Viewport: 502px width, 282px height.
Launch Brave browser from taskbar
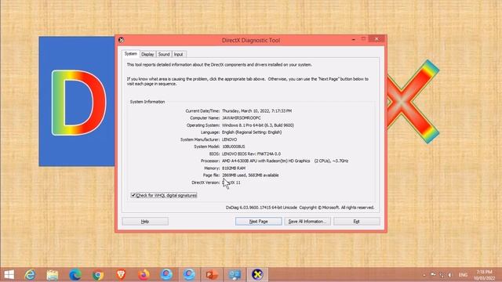click(121, 275)
